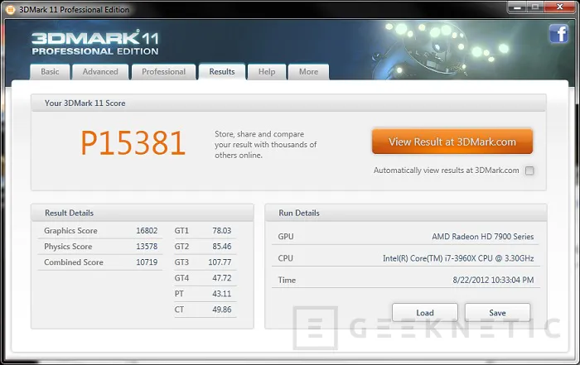Click the Time label in Run Details

pyautogui.click(x=287, y=280)
